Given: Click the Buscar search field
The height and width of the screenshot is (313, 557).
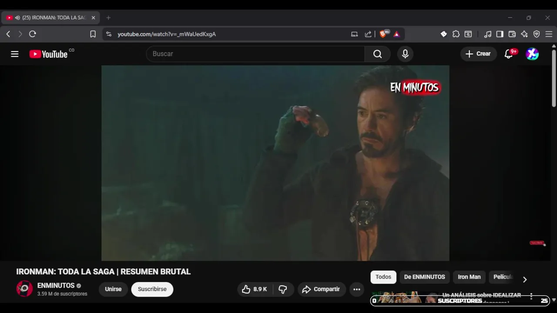Looking at the screenshot, I should [x=255, y=54].
